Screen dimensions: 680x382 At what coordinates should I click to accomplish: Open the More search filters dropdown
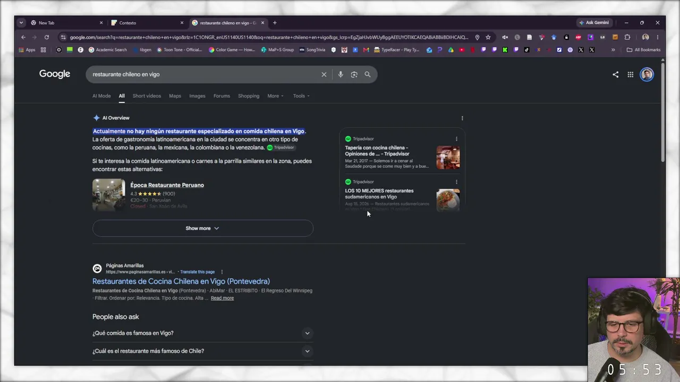pos(275,96)
